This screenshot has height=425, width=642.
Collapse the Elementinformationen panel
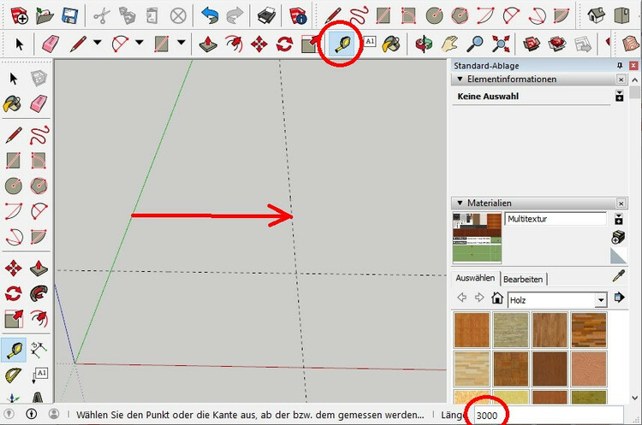[x=460, y=79]
